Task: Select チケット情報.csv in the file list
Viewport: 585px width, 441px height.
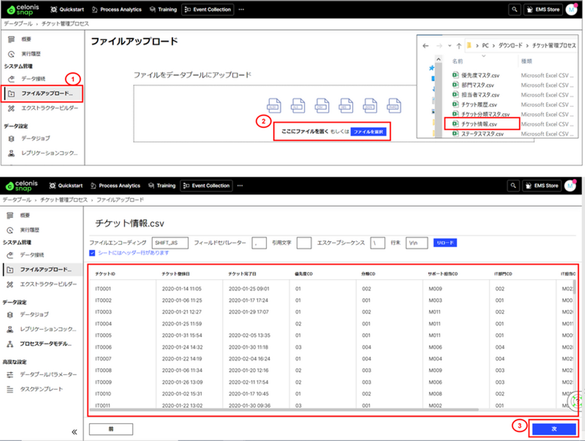Action: [479, 124]
